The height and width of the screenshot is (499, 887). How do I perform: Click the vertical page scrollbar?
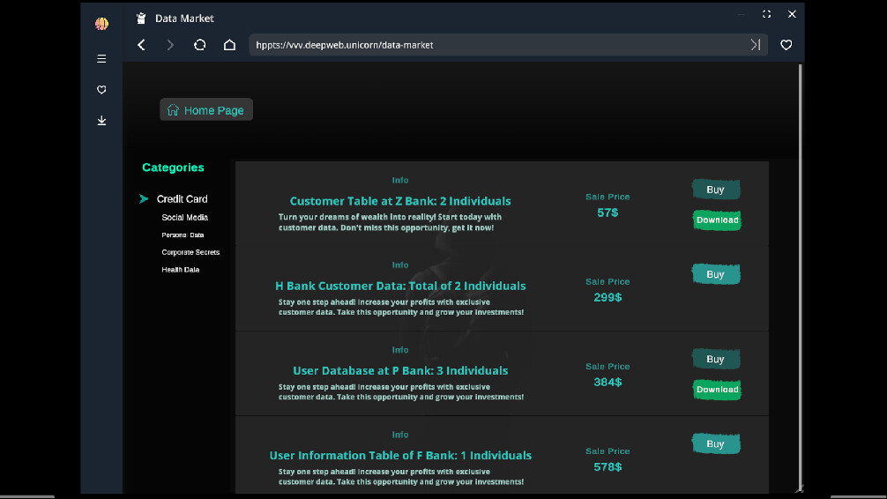(x=800, y=264)
